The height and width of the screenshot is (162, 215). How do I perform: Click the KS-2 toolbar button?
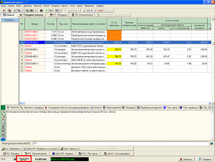point(90,11)
